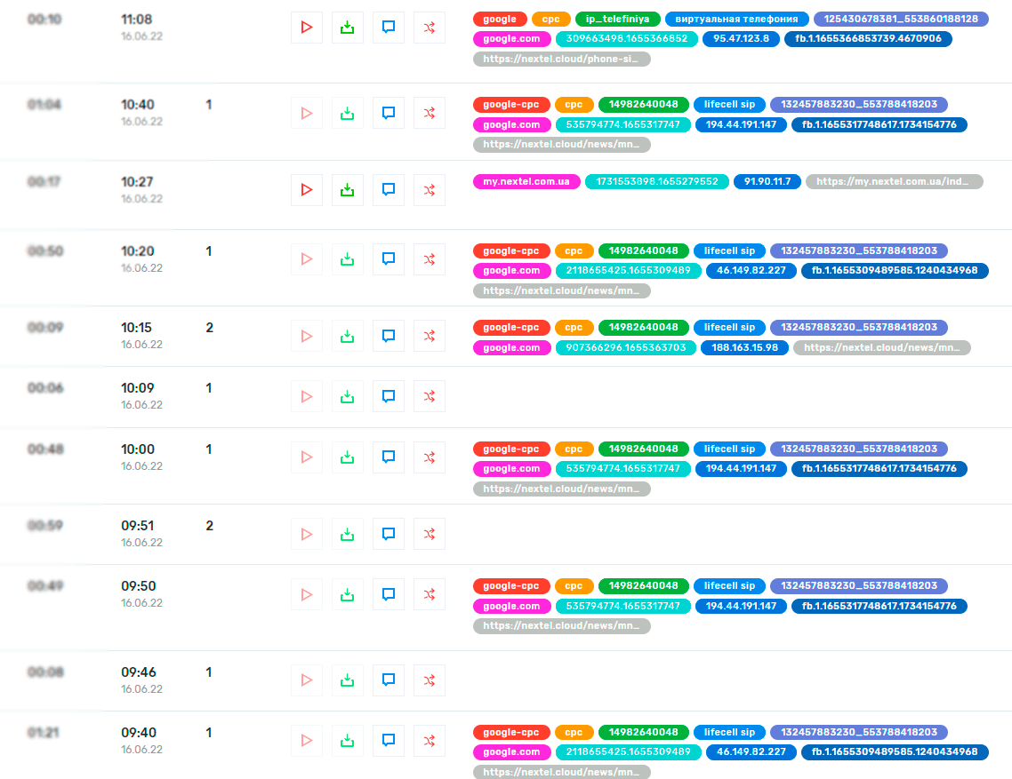Click the IP tag 188.163.15.98
The width and height of the screenshot is (1012, 779).
point(745,347)
